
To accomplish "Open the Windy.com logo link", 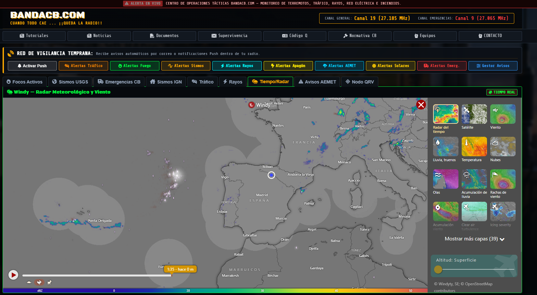I will (263, 105).
